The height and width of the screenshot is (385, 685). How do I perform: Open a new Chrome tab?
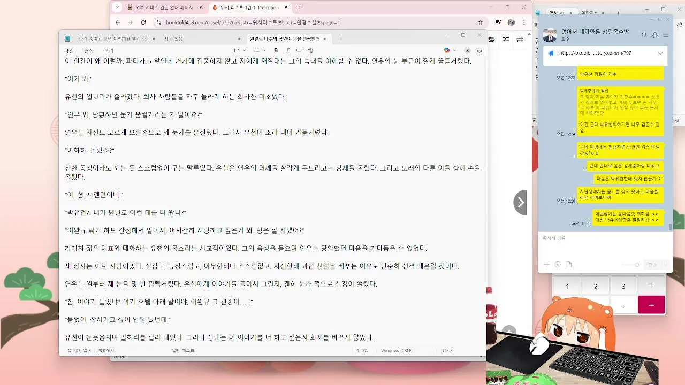pos(299,7)
